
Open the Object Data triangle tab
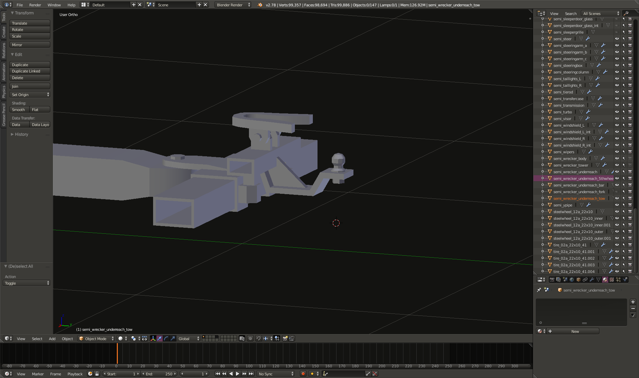598,280
